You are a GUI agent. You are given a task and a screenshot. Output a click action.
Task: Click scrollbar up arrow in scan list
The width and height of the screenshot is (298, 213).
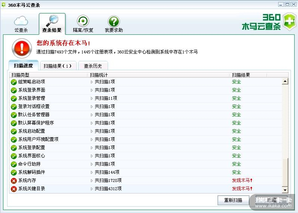click(x=285, y=81)
